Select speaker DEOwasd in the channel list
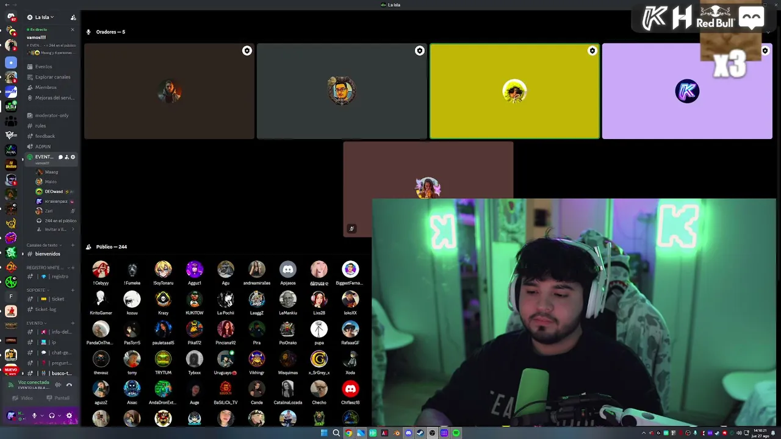Screen dimensions: 781x439 [x=55, y=191]
